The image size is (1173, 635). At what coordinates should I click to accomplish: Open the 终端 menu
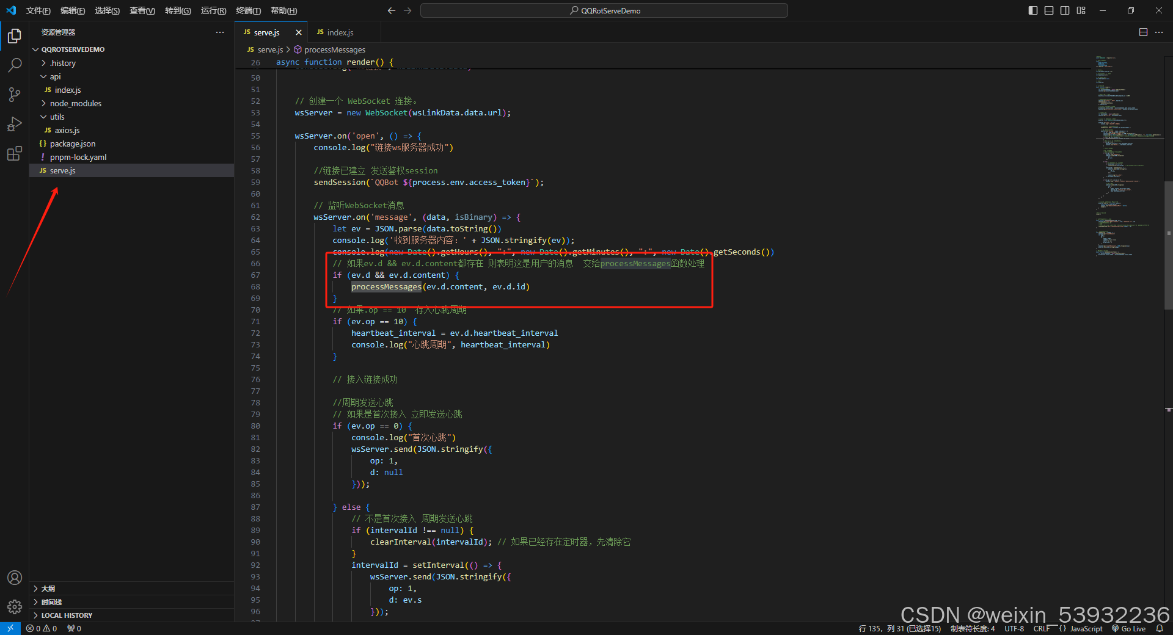point(247,10)
